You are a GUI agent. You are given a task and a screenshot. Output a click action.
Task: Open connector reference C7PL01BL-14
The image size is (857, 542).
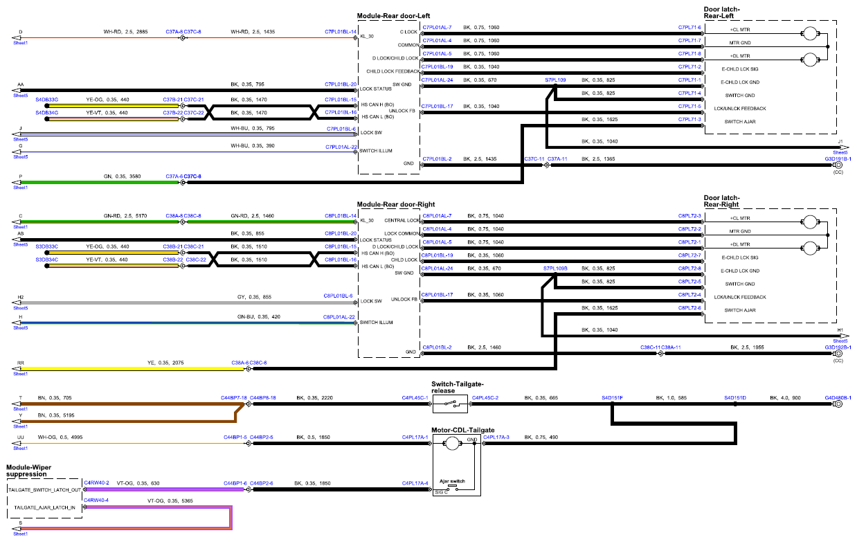tap(341, 32)
